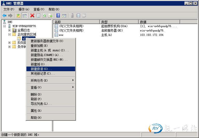Open the 所有任务(K) submenu

pos(51,80)
